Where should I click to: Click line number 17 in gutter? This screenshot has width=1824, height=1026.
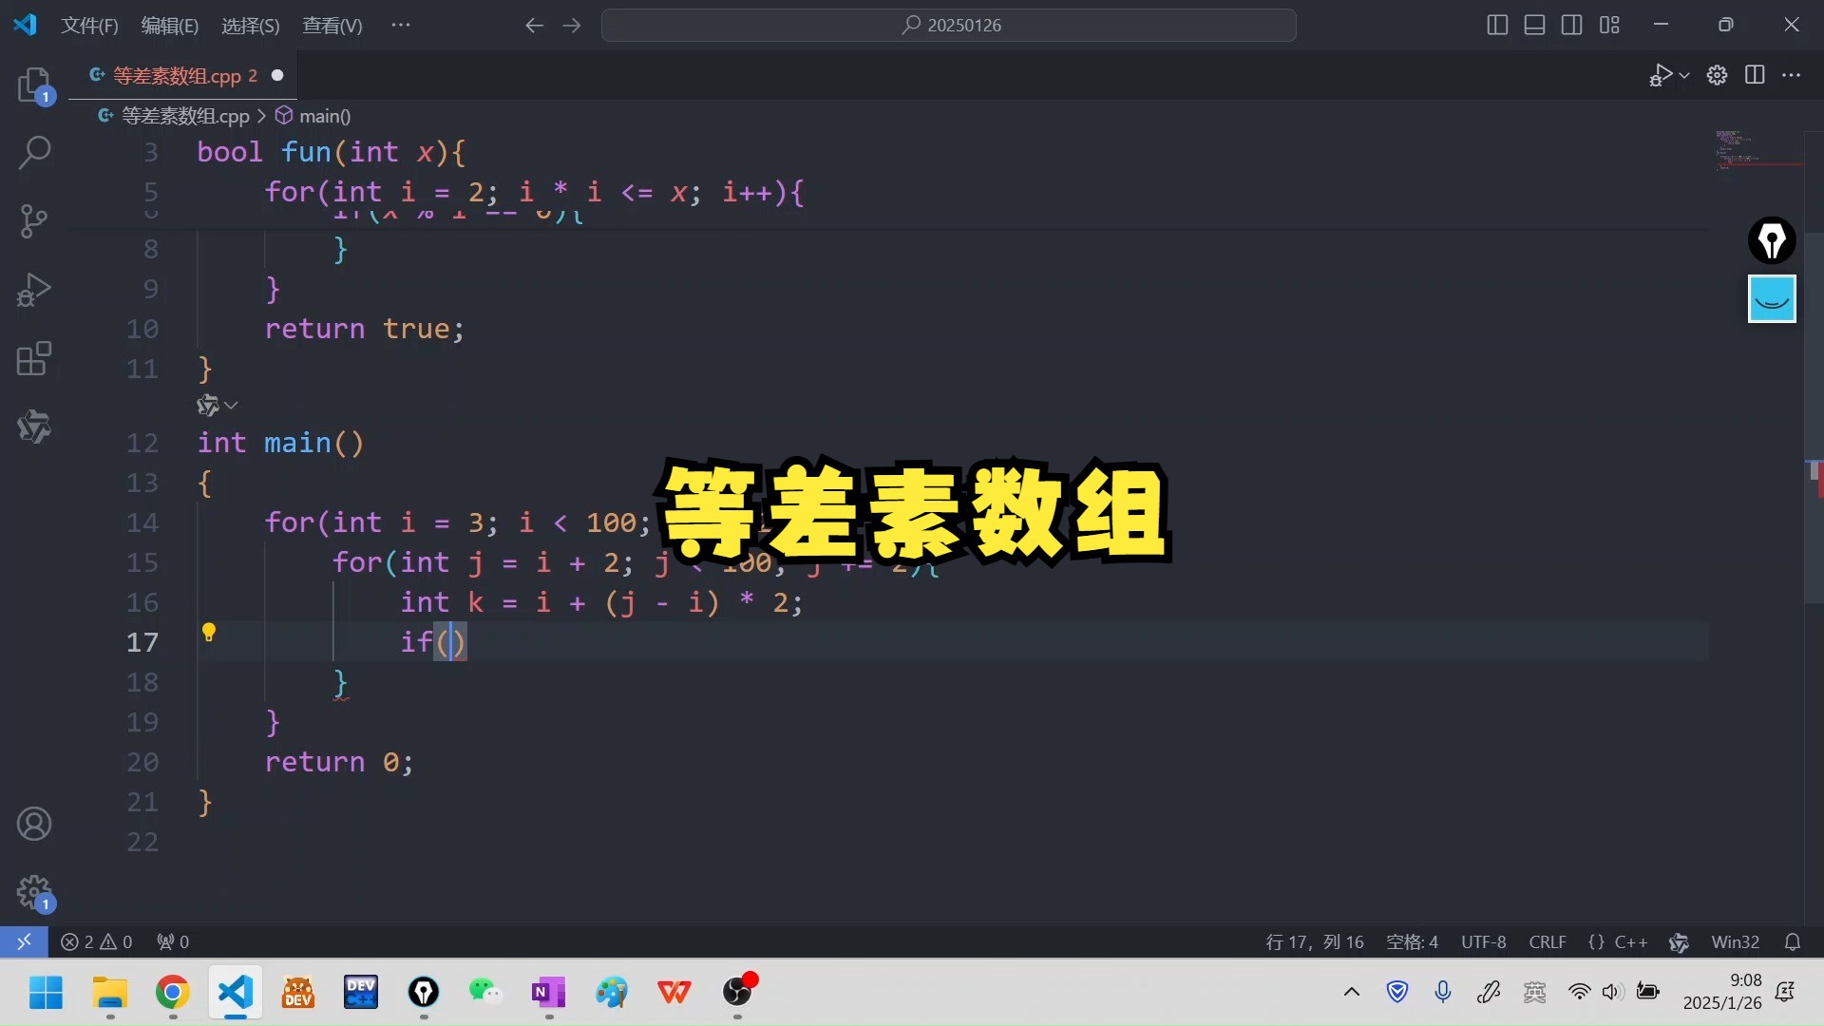[x=142, y=642]
